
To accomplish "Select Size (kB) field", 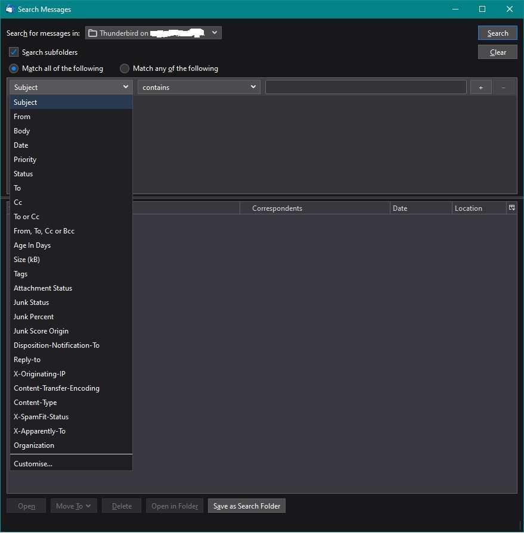I will [71, 260].
